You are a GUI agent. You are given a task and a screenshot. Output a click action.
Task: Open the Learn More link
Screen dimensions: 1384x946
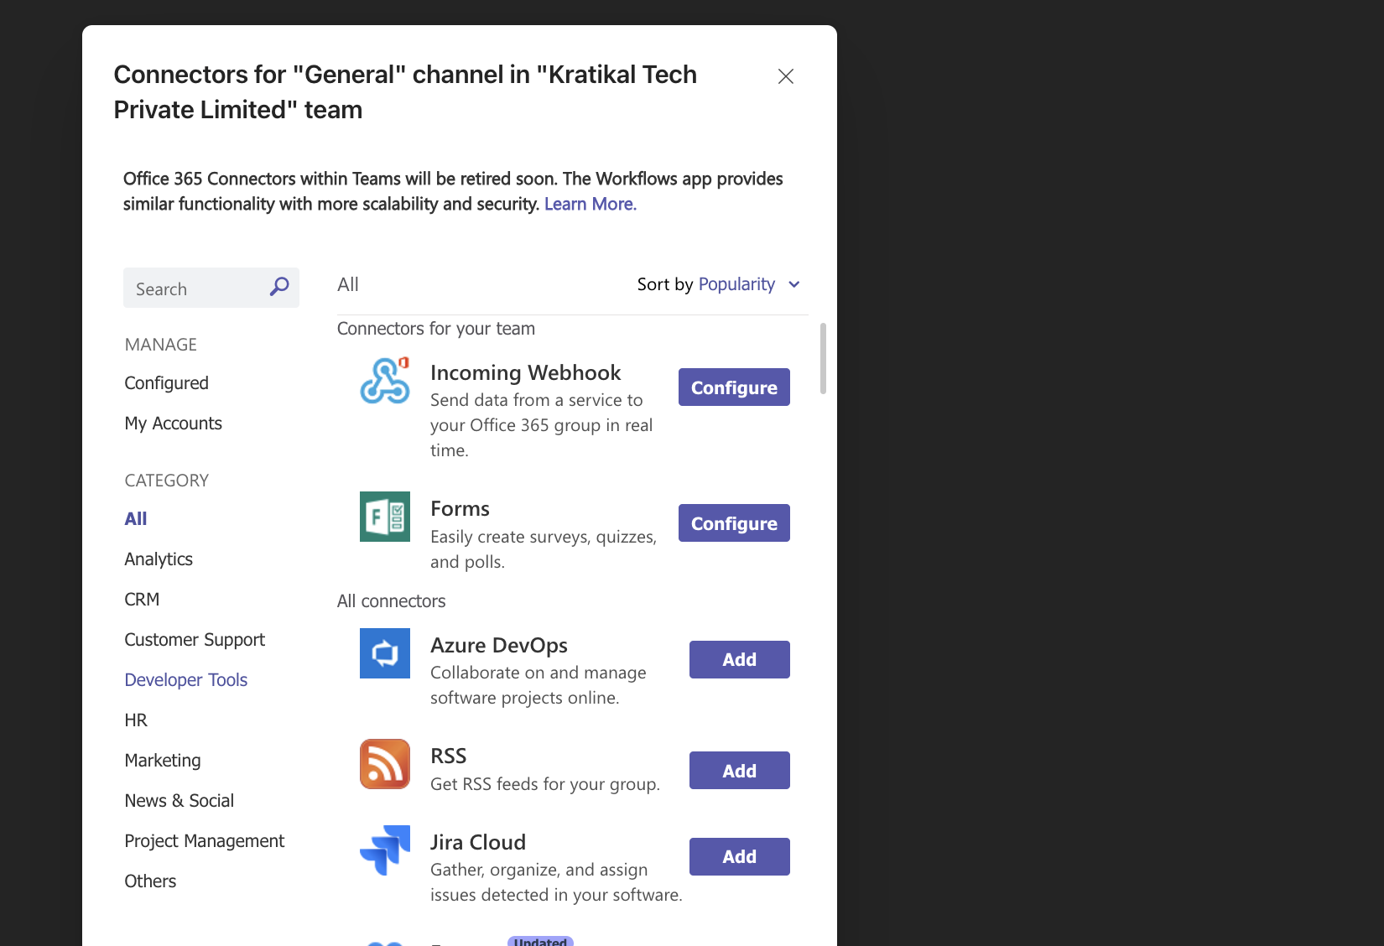[591, 204]
